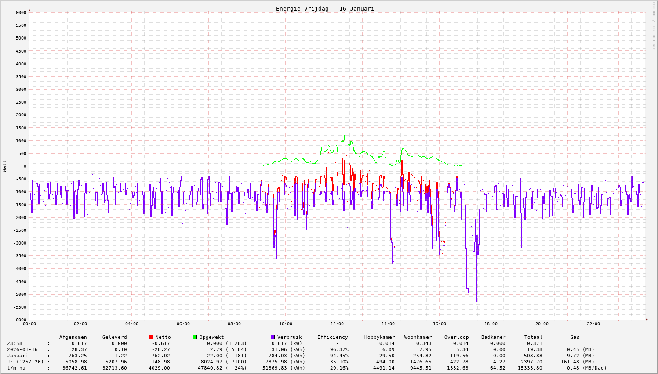
Task: Click the 20:00 time axis label
Action: pos(542,324)
